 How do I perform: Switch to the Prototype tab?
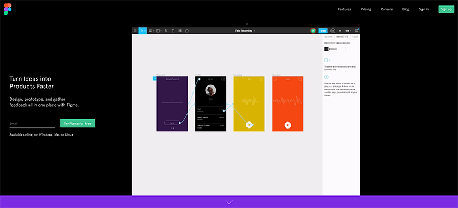342,37
